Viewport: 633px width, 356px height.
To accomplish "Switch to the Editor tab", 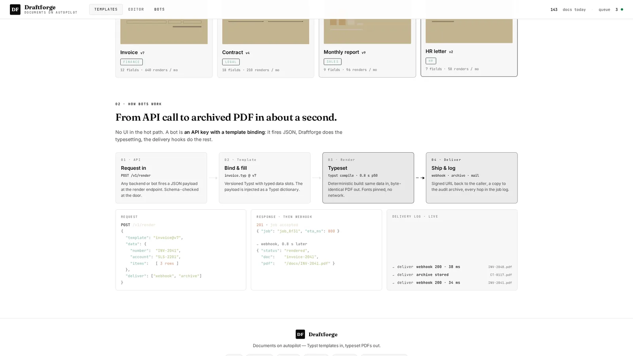I will 136,9.
